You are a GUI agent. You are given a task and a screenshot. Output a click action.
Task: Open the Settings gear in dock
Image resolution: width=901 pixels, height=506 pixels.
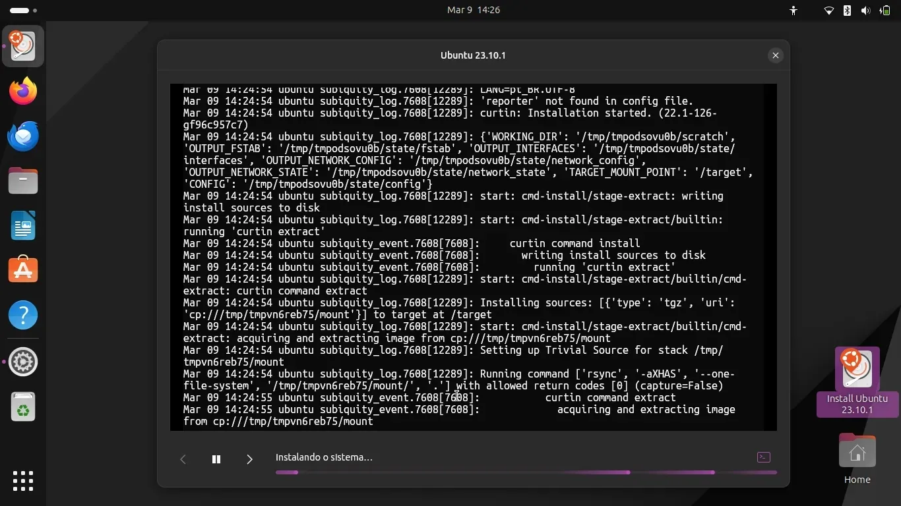pos(23,362)
